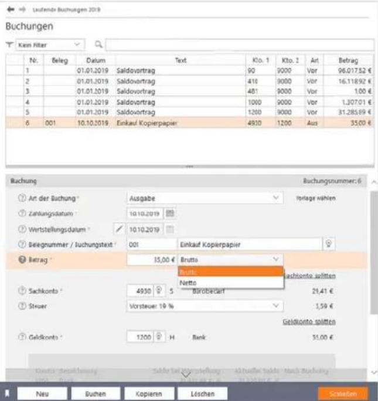Click the scroll-up arrow of form panel
This screenshot has height=401, width=378.
coord(374,182)
